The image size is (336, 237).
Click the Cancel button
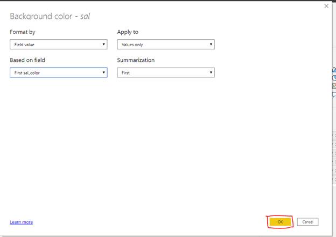coord(307,222)
